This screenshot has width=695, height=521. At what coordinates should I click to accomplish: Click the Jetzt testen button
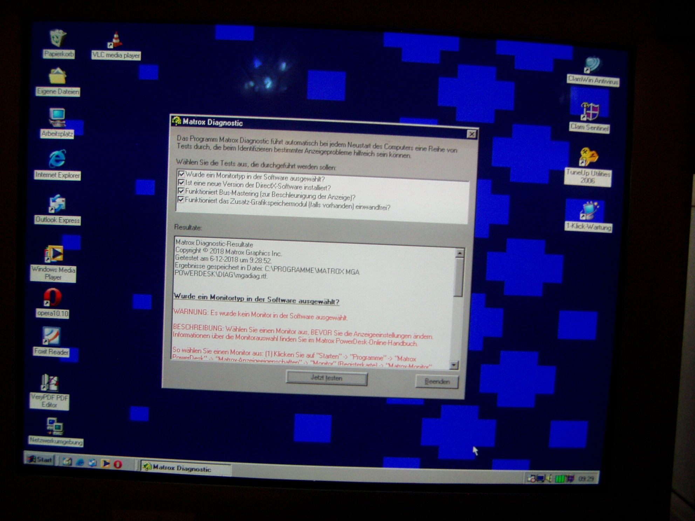click(326, 378)
